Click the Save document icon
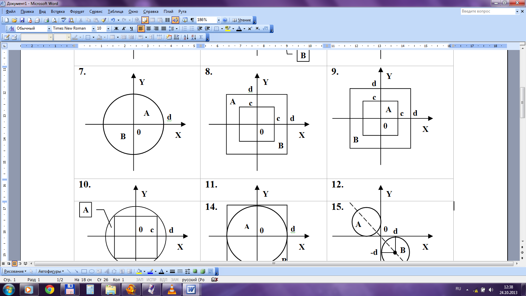This screenshot has width=526, height=296. click(22, 20)
